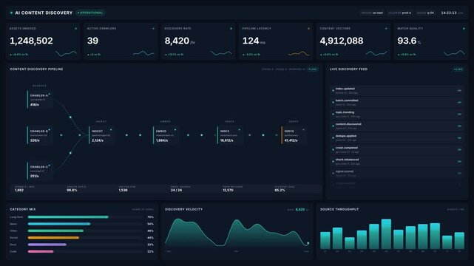Click the 12,570 pipeline footer stat
This screenshot has height=266, width=474.
tap(228, 190)
